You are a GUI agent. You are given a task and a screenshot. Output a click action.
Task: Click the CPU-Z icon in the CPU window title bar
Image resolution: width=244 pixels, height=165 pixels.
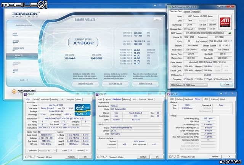[x=25, y=94]
